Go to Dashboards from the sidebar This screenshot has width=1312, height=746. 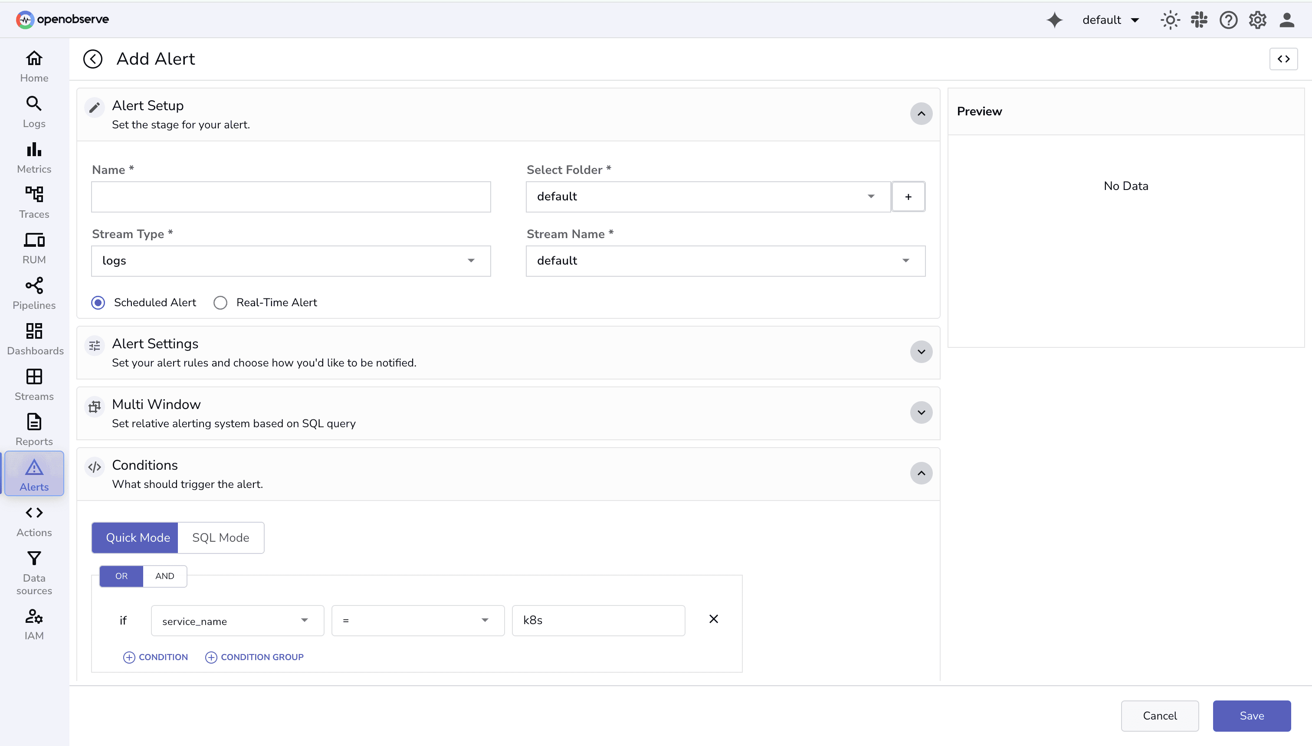34,338
